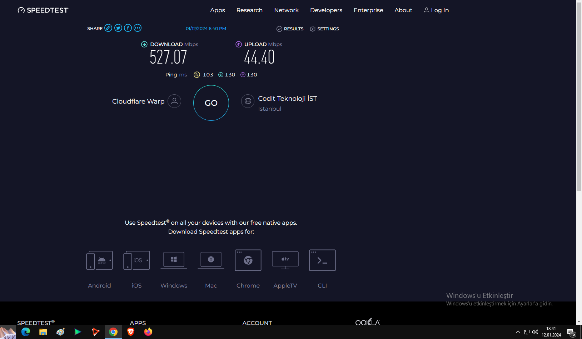Click the user icon beside Cloudflare Warp
The width and height of the screenshot is (582, 339).
click(x=174, y=101)
